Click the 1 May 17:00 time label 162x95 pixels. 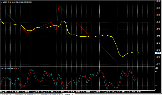coord(35,92)
